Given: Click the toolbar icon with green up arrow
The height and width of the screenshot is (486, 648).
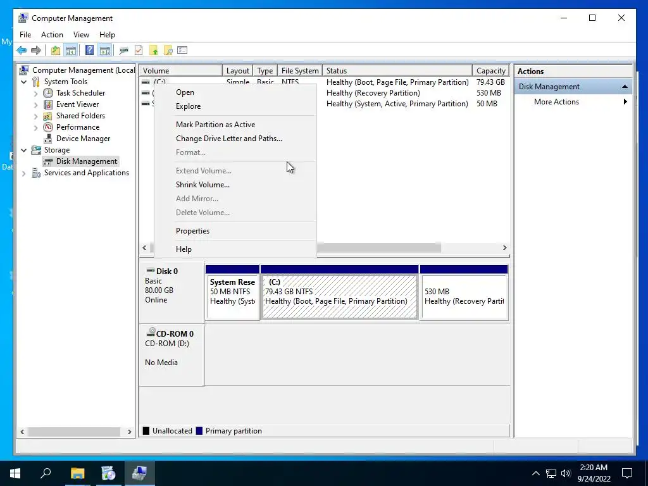Looking at the screenshot, I should tap(153, 51).
